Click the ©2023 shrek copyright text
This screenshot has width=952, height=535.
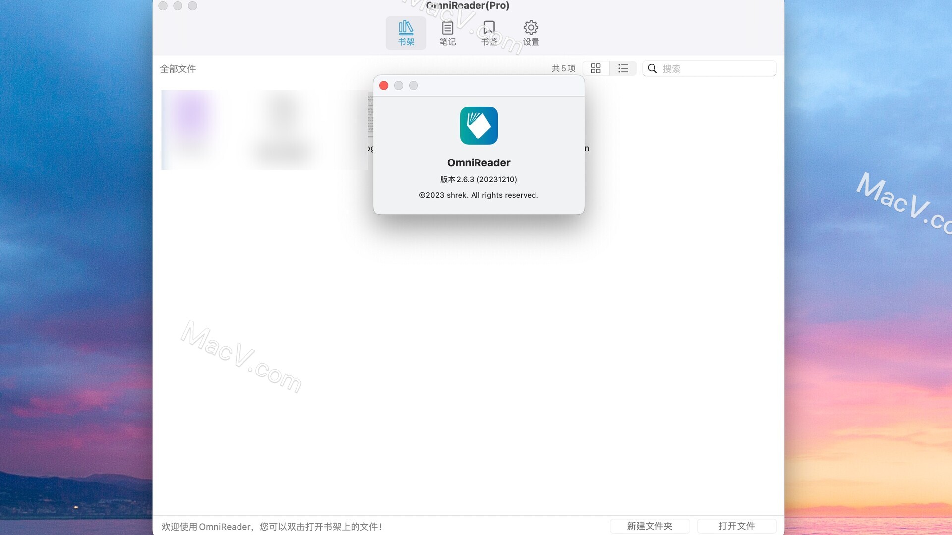478,195
